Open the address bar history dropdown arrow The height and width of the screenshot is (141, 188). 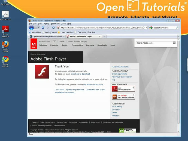click(146, 28)
